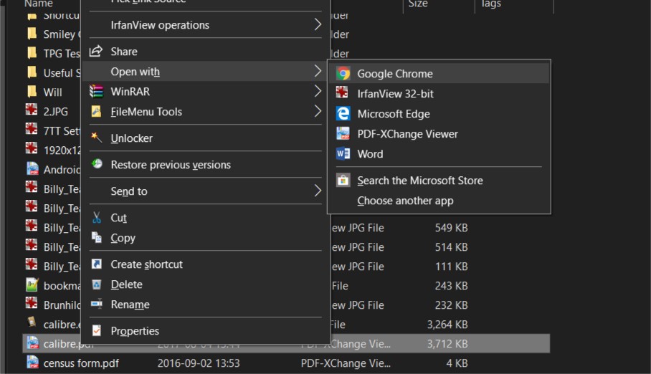
Task: Choose Properties from the context menu
Action: [x=135, y=331]
